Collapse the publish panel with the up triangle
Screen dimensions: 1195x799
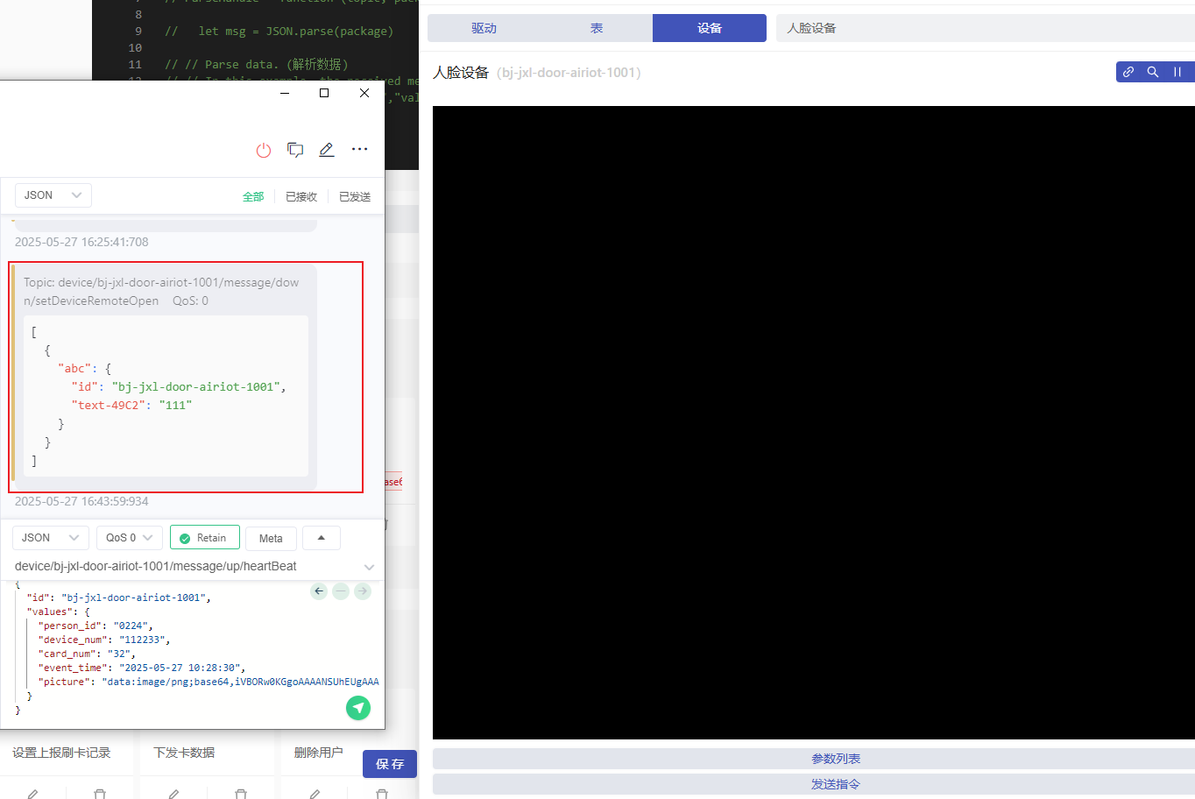(x=322, y=538)
